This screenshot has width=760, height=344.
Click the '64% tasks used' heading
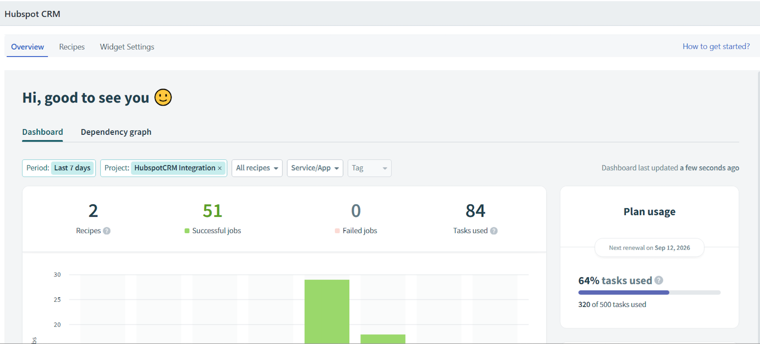(x=615, y=281)
